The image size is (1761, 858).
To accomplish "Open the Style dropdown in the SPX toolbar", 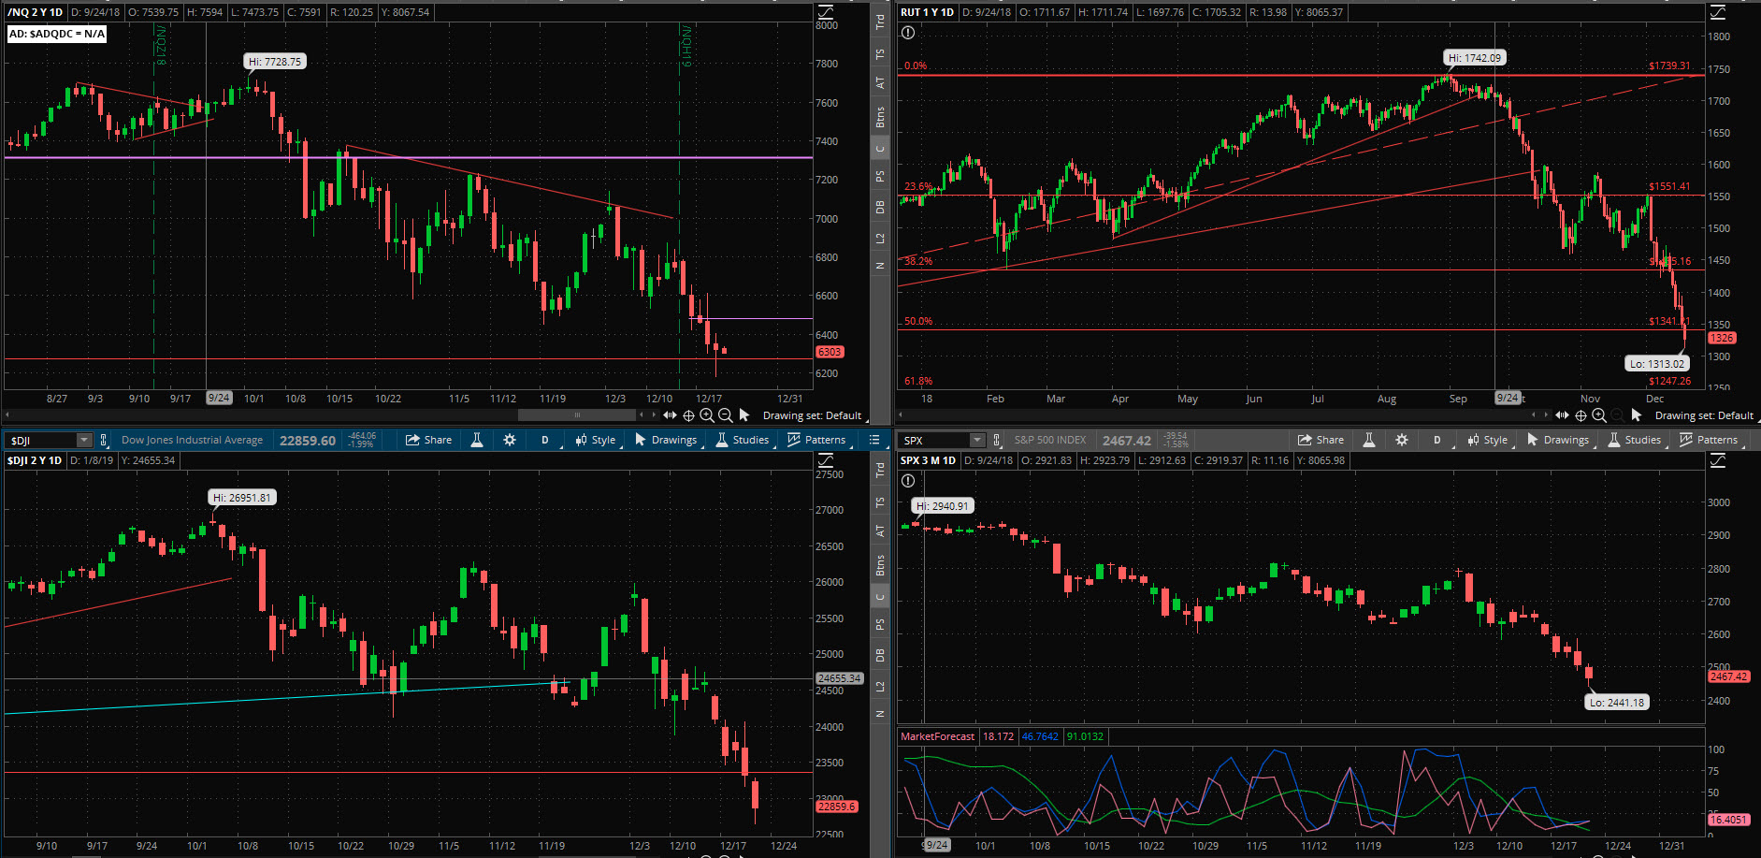I will [1488, 440].
